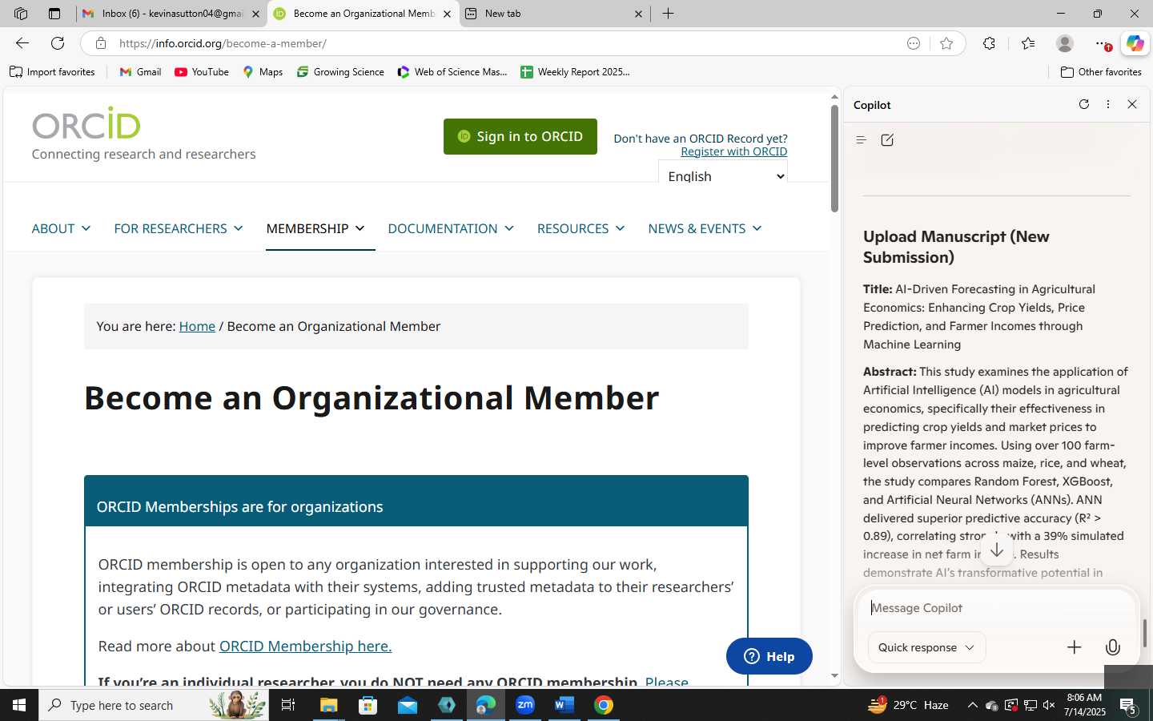Start a new Copilot chat

[x=887, y=140]
